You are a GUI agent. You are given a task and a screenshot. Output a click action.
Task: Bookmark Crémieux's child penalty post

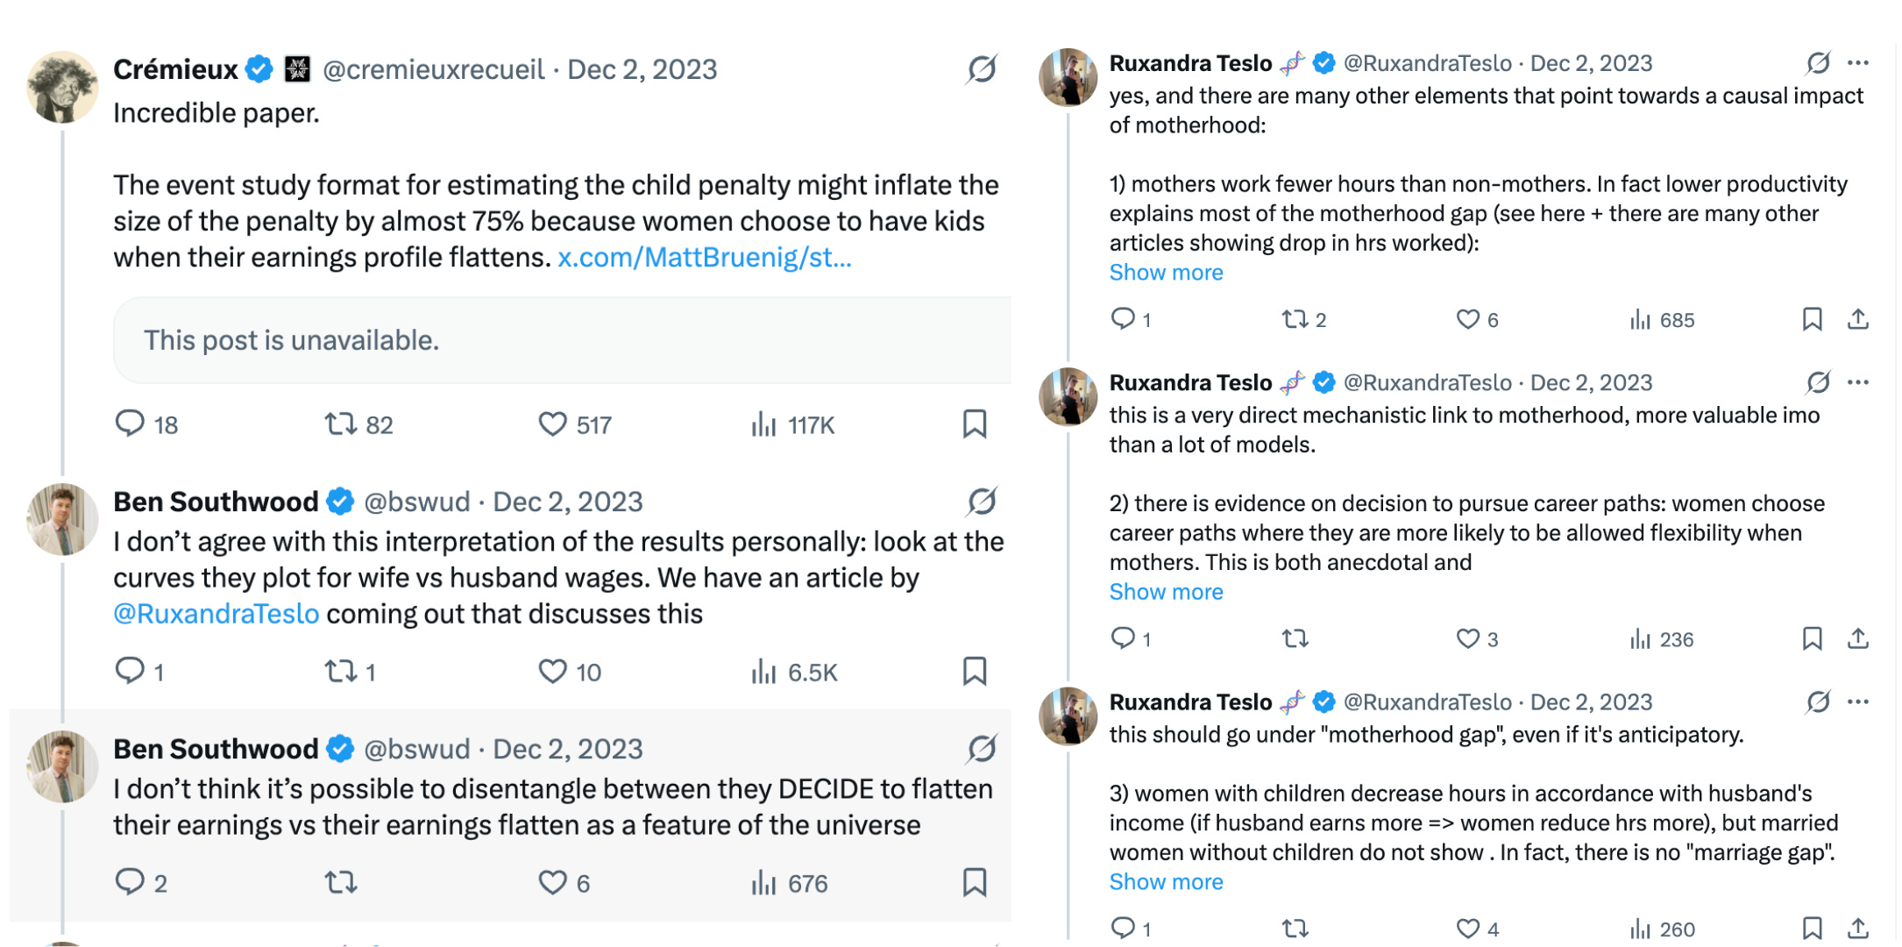(x=975, y=425)
